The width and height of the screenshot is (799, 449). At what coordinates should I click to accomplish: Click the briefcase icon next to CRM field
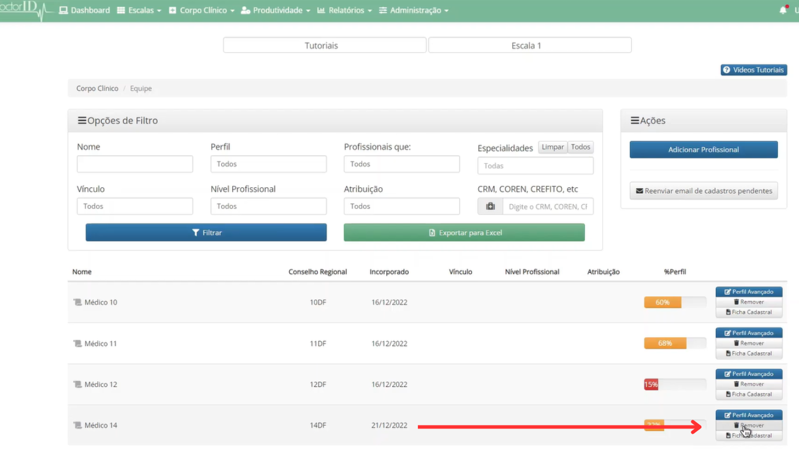(x=490, y=207)
